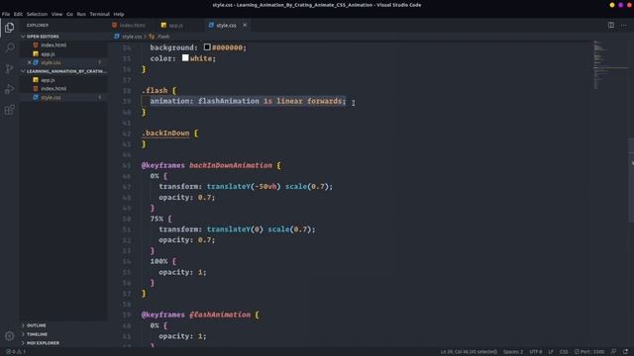634x356 pixels.
Task: Click the black #000000 background color swatch
Action: pyautogui.click(x=207, y=46)
